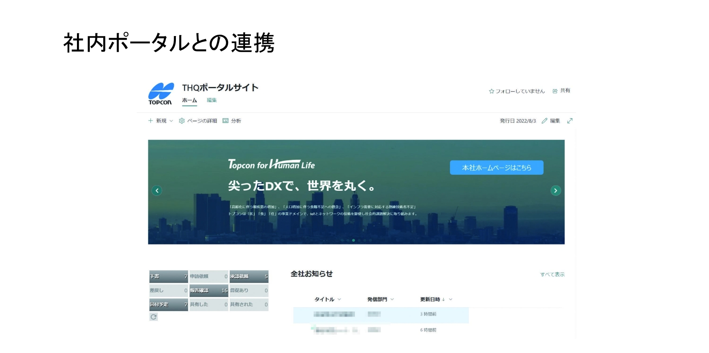Open the 発信部門 column dropdown
709x353 pixels.
click(392, 299)
